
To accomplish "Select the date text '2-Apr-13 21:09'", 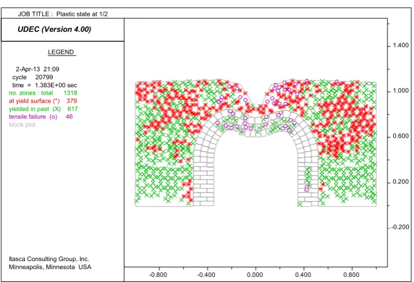I will pos(37,69).
